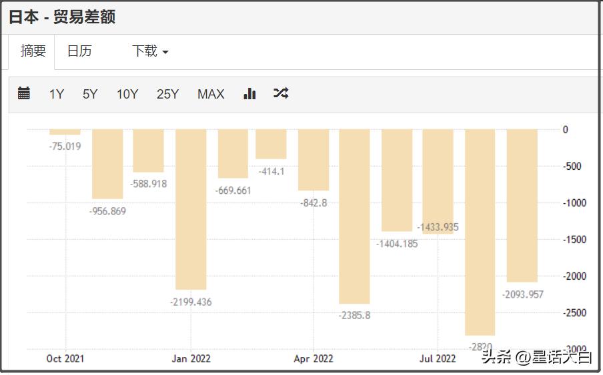Expand the 下载 dropdown menu
The height and width of the screenshot is (375, 603).
pos(149,51)
